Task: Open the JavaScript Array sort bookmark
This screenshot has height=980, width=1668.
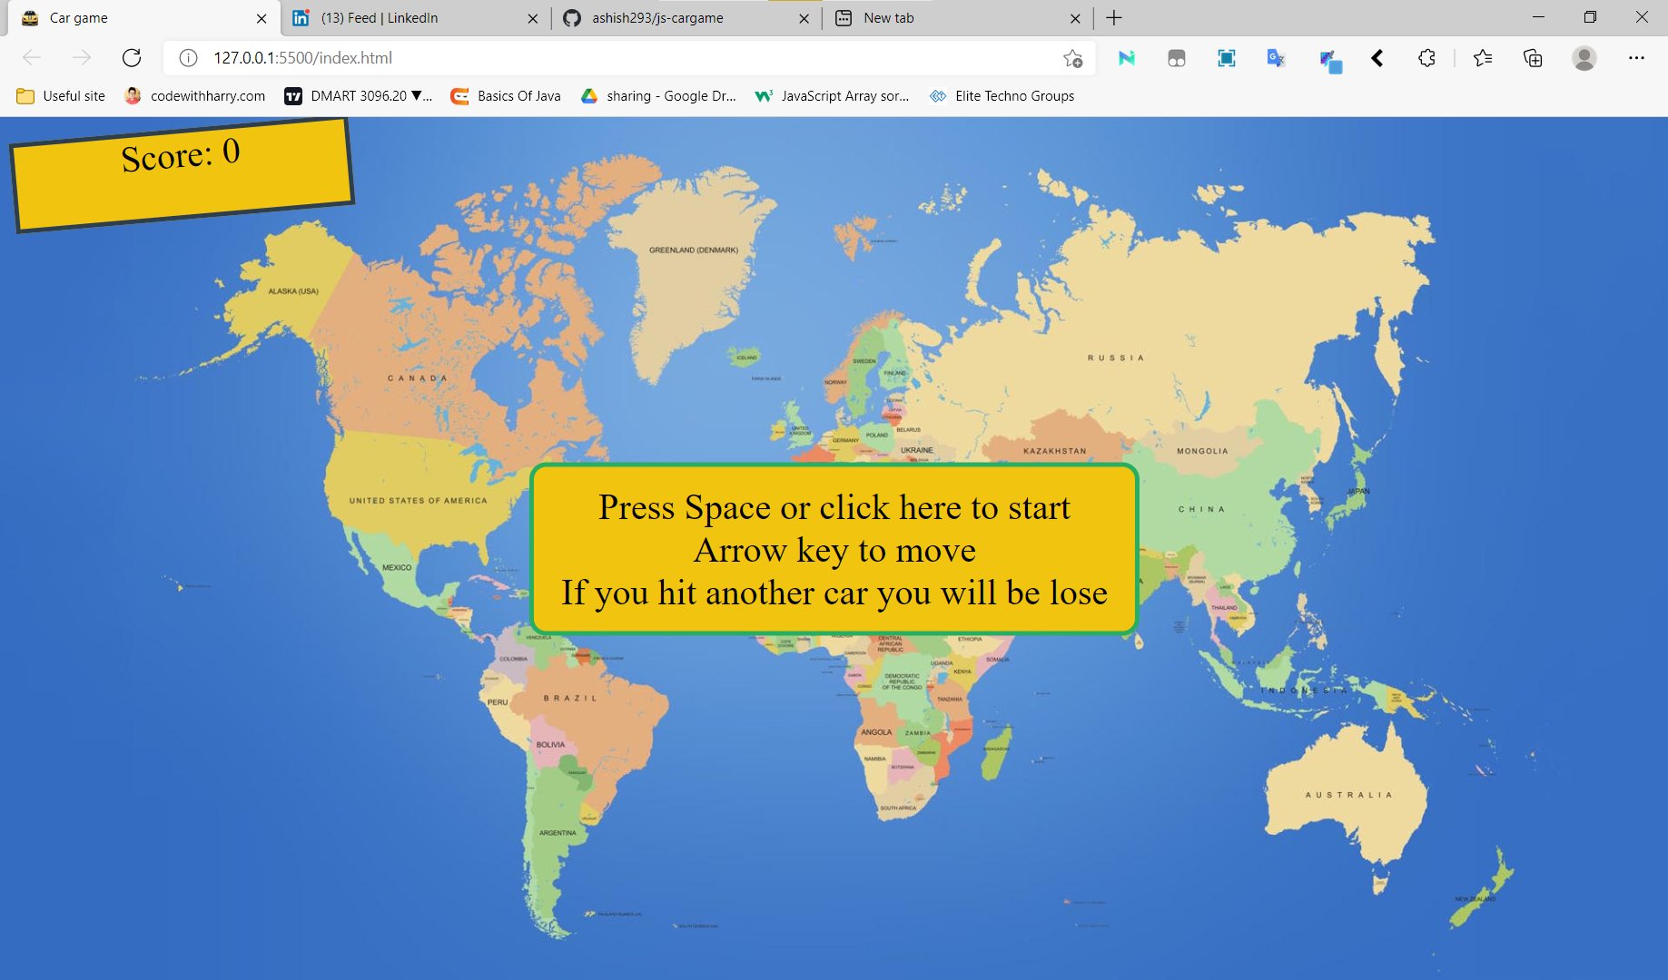Action: point(832,96)
